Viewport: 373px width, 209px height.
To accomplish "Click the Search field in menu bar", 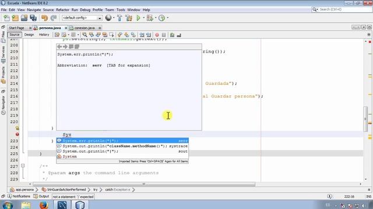I will 343,9.
